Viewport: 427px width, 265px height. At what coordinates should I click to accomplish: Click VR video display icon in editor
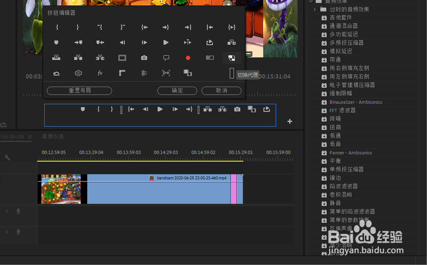[78, 73]
